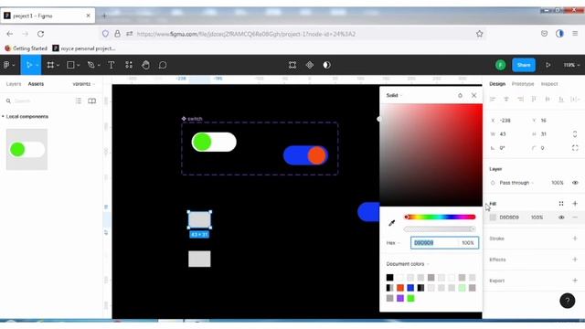The image size is (585, 329).
Task: Select the Move tool
Action: [x=28, y=65]
